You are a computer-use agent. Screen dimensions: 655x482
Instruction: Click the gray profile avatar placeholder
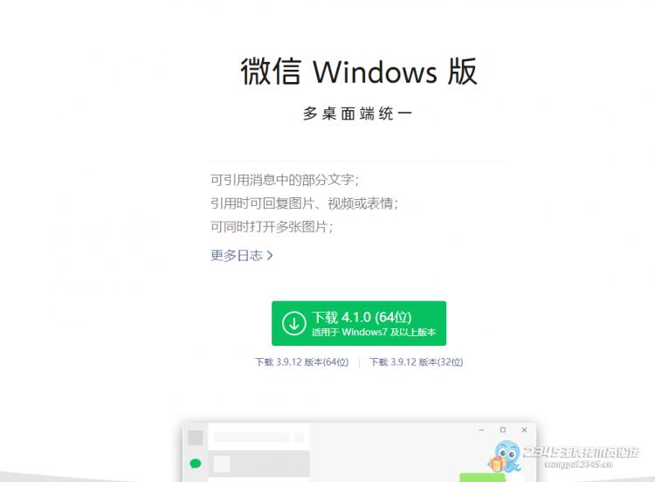click(195, 437)
